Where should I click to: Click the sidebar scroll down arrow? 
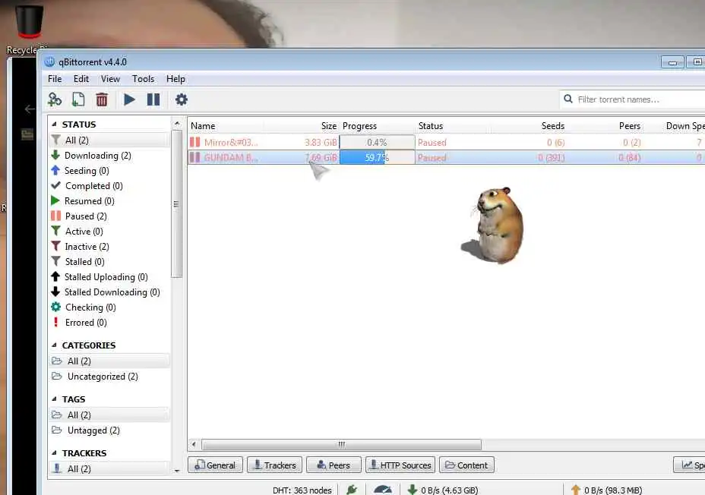pyautogui.click(x=177, y=470)
